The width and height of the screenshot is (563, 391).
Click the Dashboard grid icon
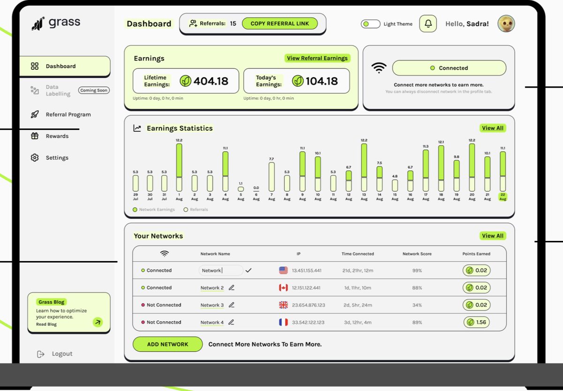pos(35,66)
